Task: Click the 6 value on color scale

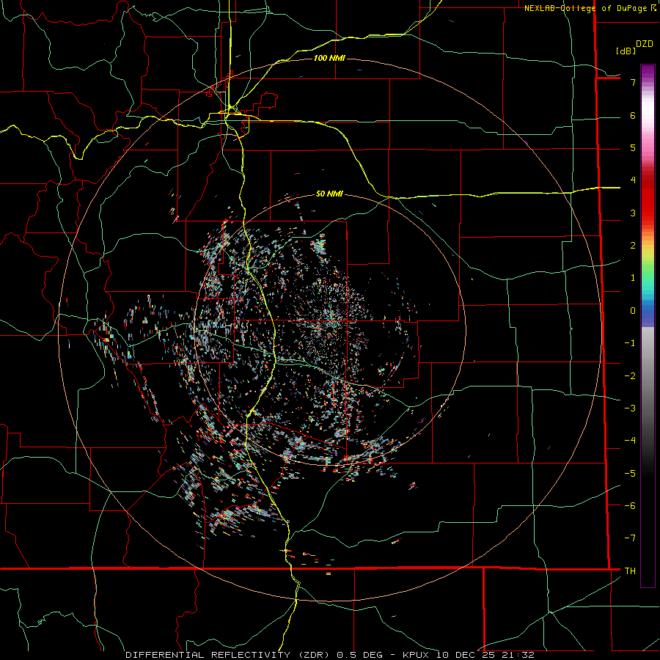Action: [633, 115]
